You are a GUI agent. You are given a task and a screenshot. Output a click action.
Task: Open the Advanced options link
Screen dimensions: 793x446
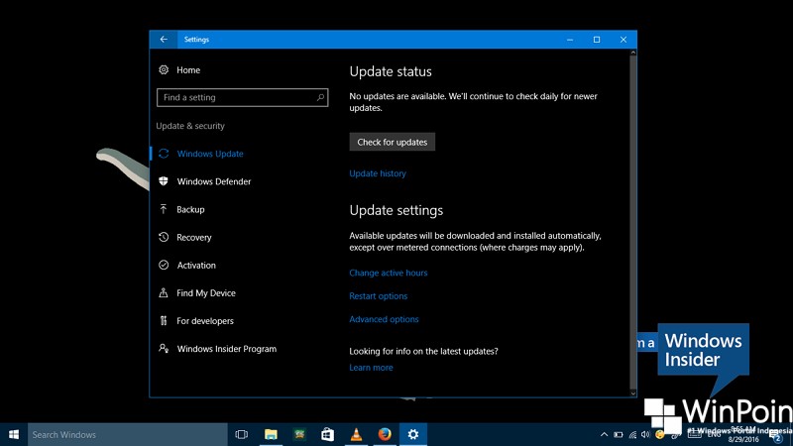coord(384,319)
